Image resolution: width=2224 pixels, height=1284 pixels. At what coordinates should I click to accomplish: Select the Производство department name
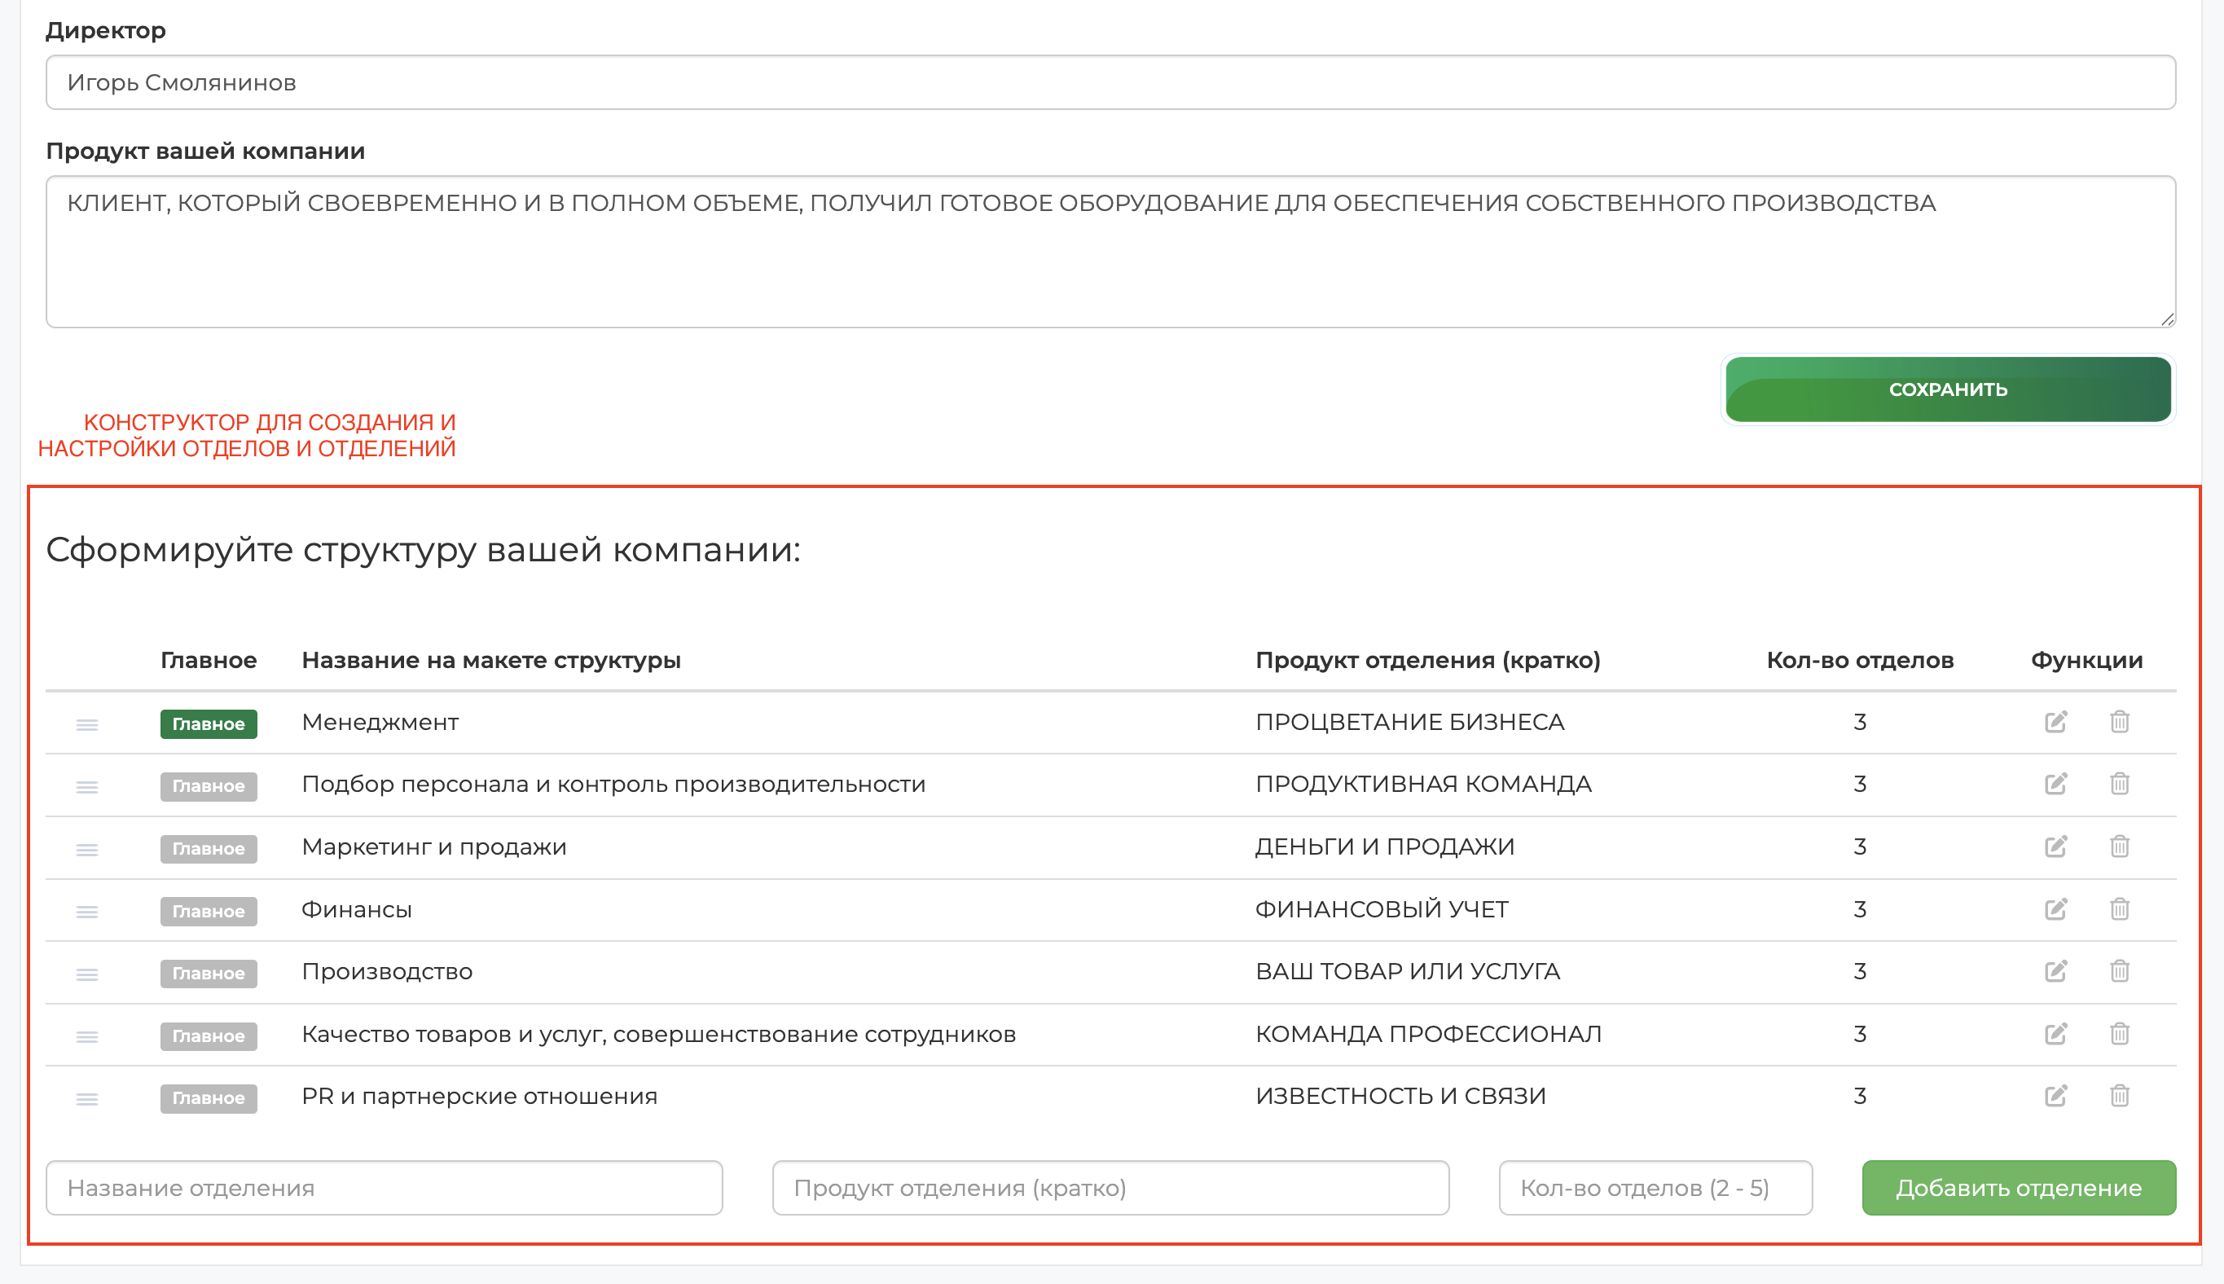coord(387,971)
